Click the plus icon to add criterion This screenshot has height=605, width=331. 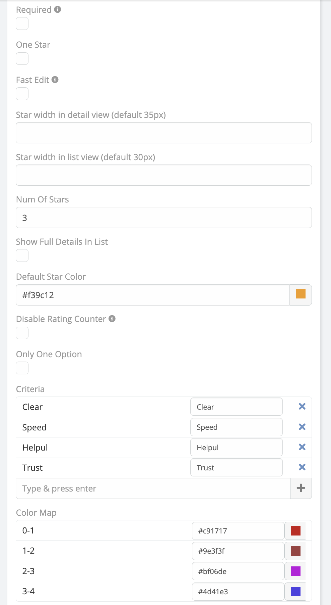click(301, 488)
